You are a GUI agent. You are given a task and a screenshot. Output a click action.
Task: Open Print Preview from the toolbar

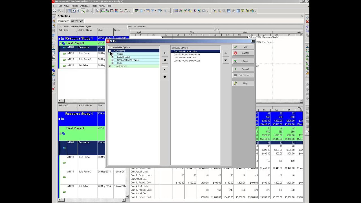59,11
